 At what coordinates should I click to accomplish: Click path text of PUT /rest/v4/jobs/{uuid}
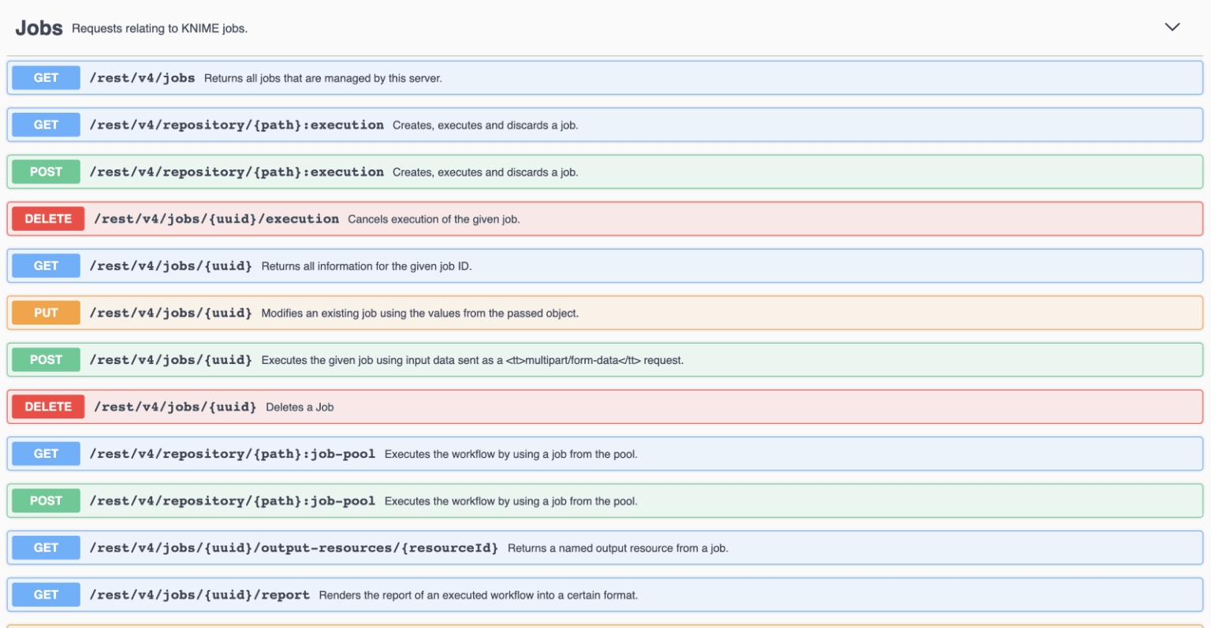point(170,313)
